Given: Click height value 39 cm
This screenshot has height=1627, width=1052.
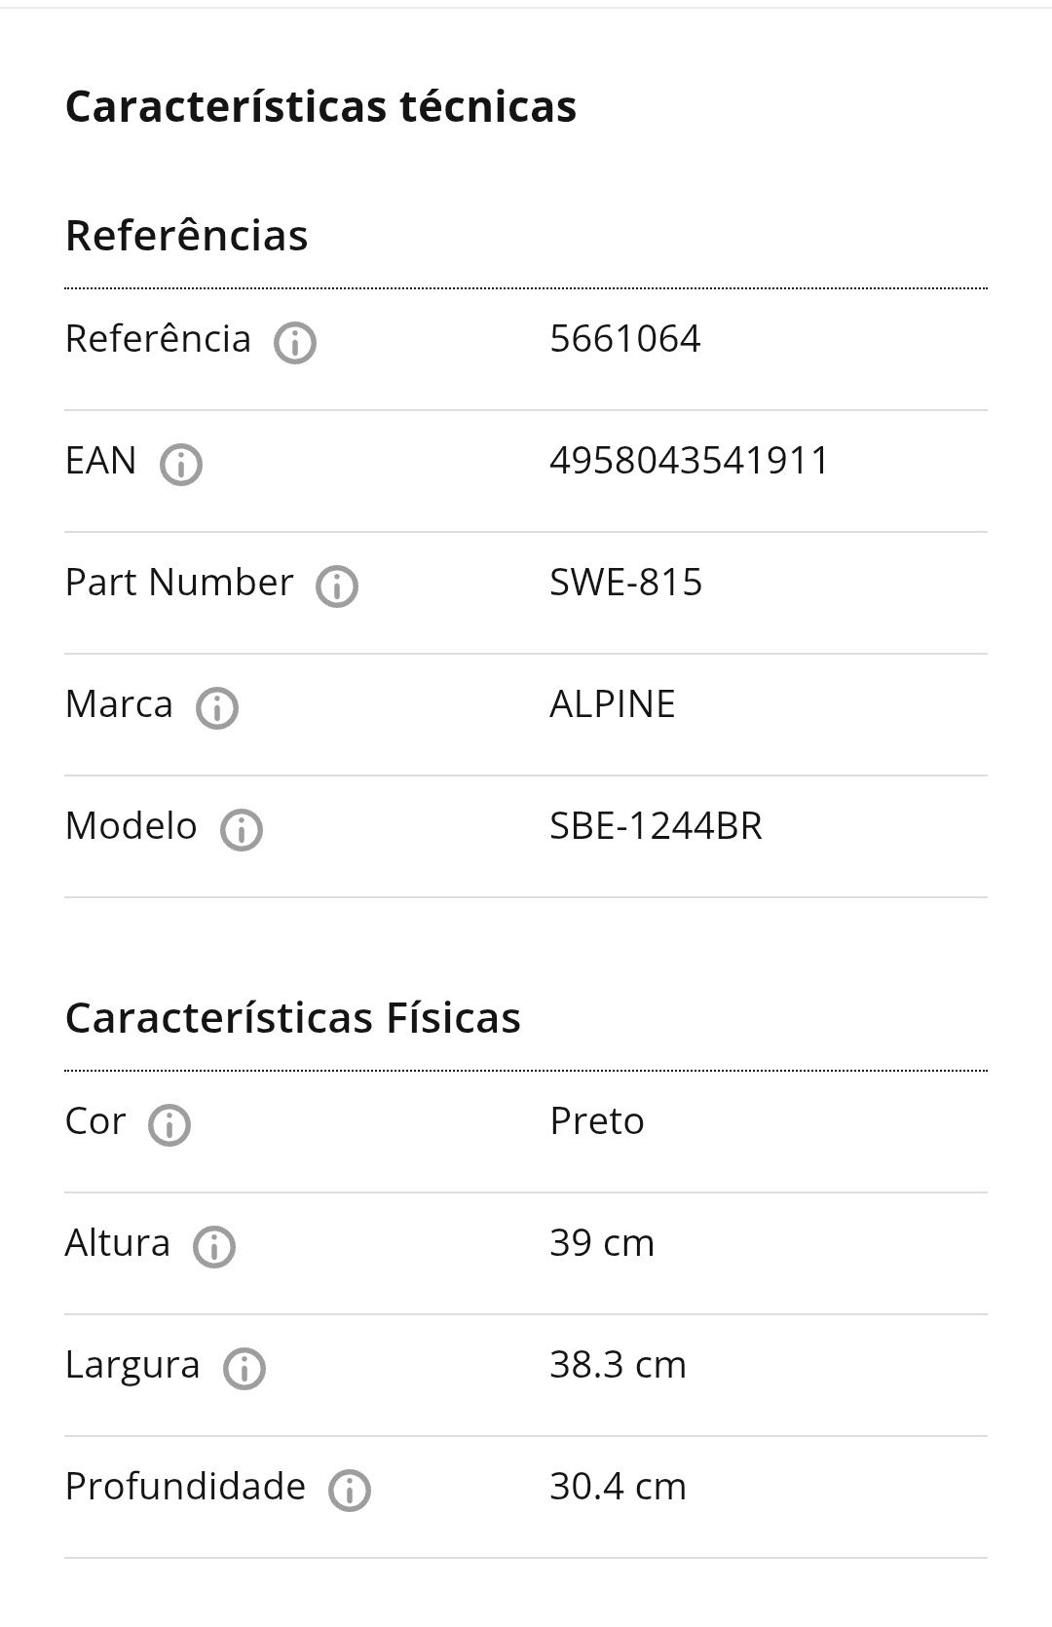Looking at the screenshot, I should 602,1243.
